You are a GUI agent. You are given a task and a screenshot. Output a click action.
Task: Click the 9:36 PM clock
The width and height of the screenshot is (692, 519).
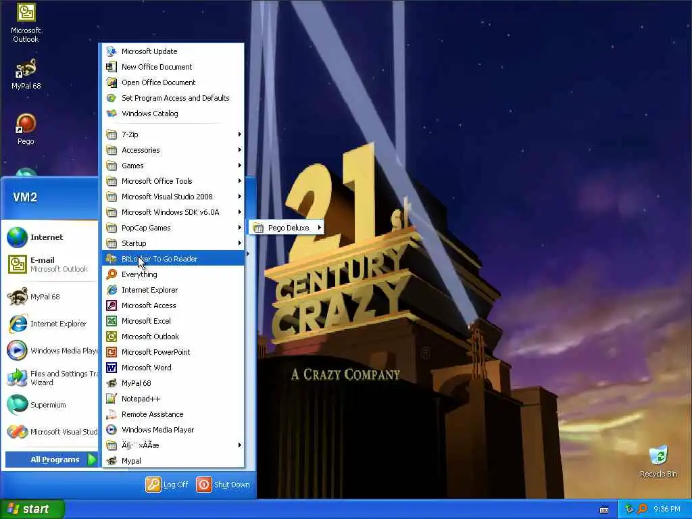pyautogui.click(x=667, y=510)
